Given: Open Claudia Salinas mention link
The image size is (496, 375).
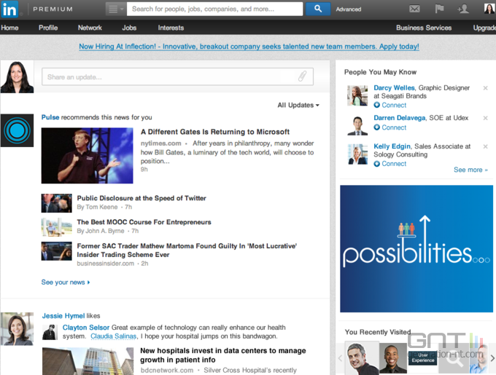Looking at the screenshot, I should [x=114, y=336].
